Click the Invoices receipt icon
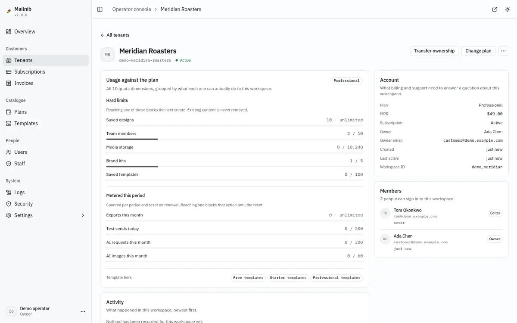The height and width of the screenshot is (323, 517). pyautogui.click(x=9, y=83)
